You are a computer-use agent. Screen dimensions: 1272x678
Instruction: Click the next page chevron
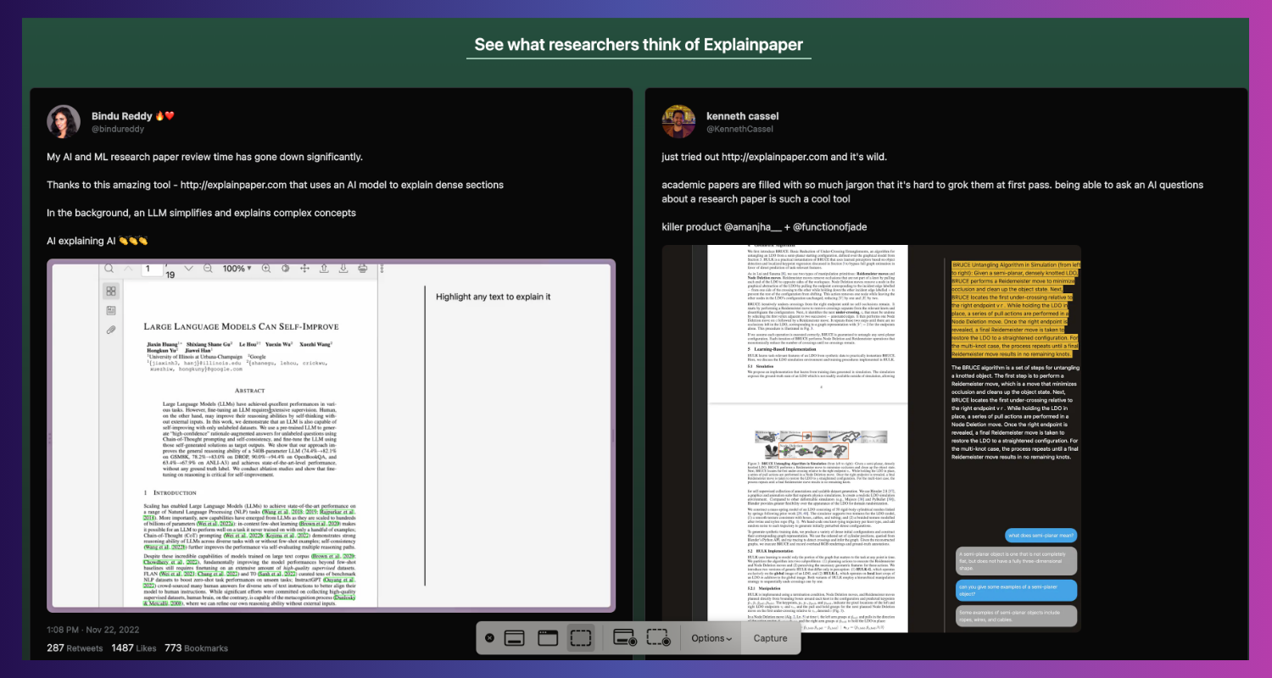point(188,269)
